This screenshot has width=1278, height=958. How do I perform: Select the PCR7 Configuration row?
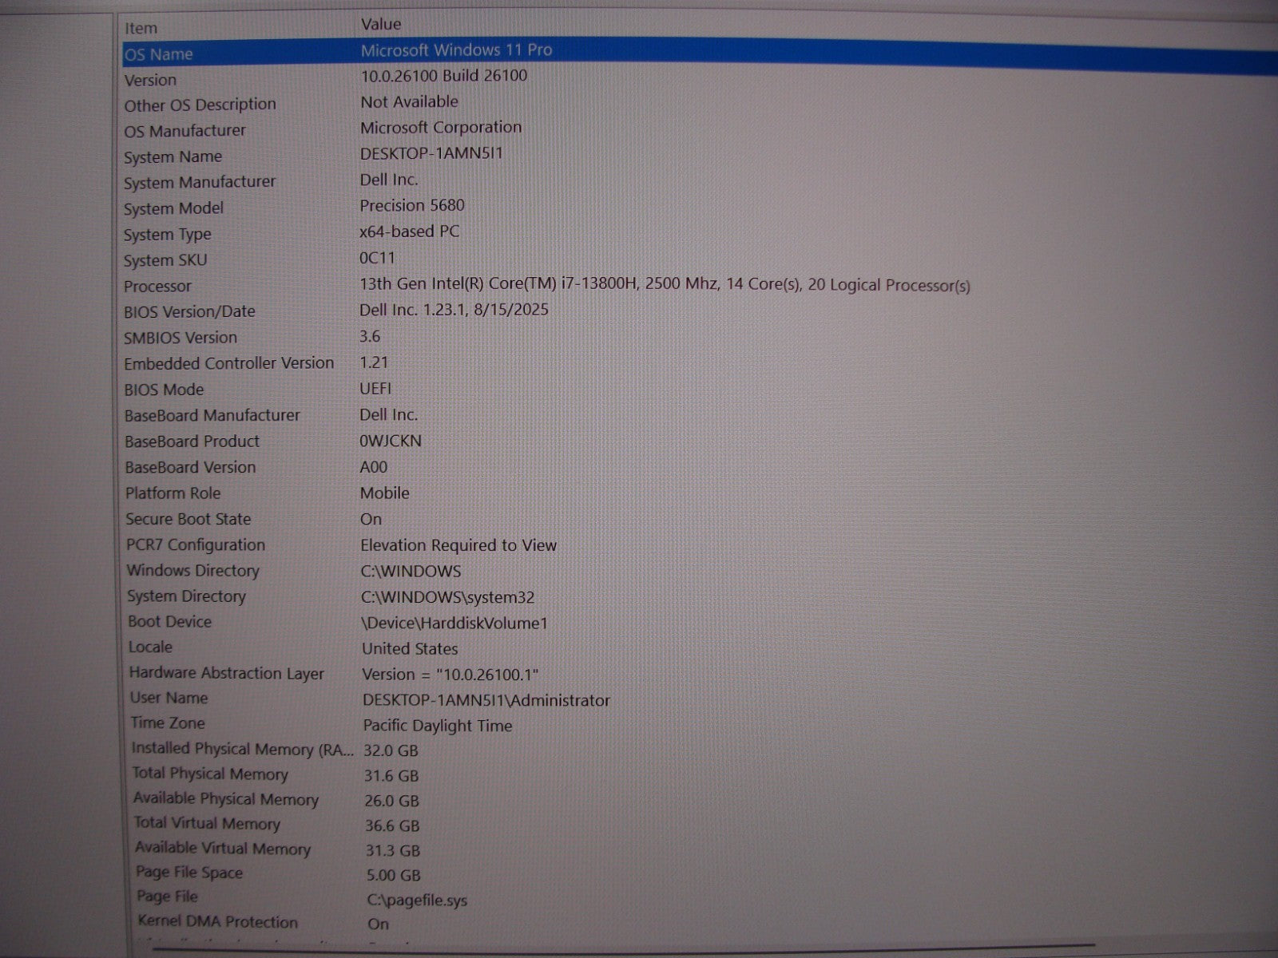[x=196, y=545]
